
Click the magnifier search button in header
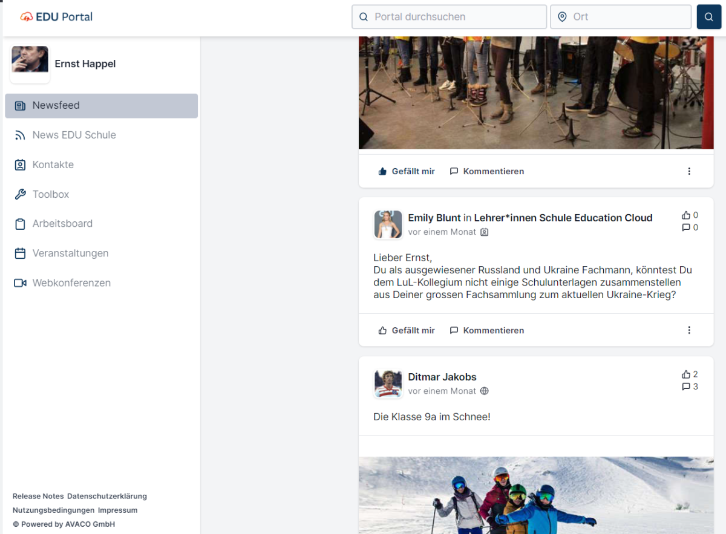(708, 17)
